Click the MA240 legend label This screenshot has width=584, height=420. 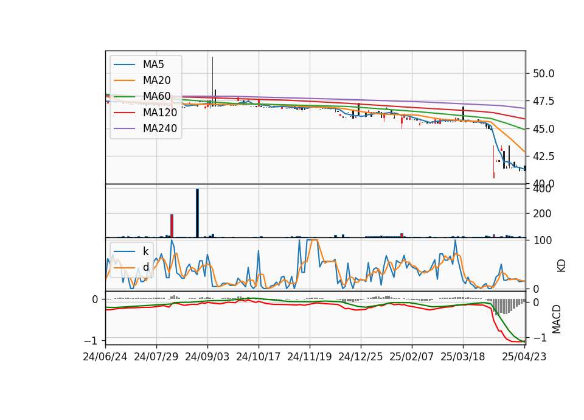[x=160, y=128]
